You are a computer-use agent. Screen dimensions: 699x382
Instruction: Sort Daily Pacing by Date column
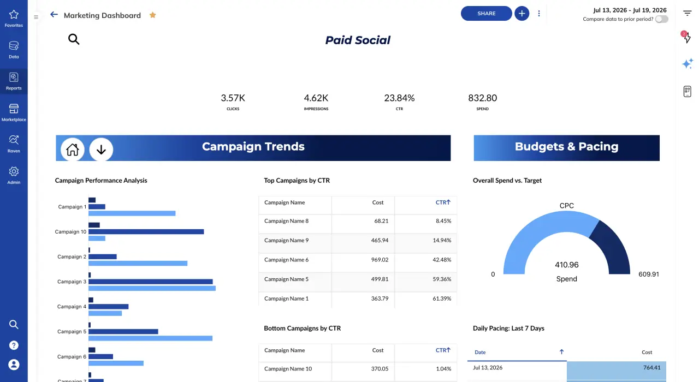pyautogui.click(x=517, y=353)
